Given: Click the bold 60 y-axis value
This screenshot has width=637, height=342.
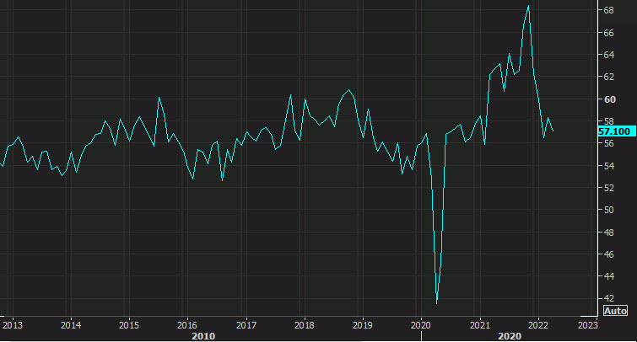Looking at the screenshot, I should [609, 99].
